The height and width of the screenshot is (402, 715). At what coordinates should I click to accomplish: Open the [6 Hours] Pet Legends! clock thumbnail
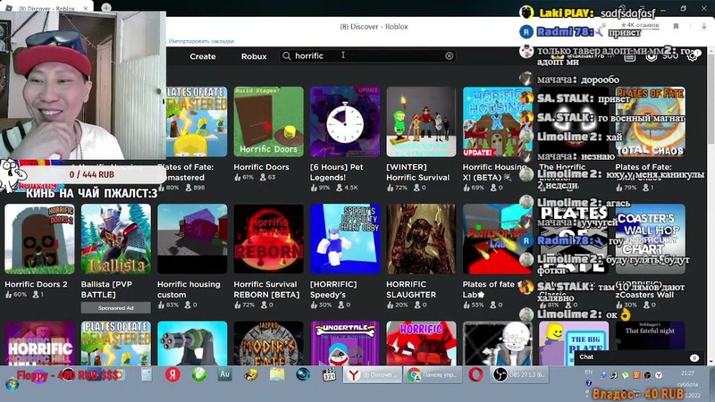(345, 122)
